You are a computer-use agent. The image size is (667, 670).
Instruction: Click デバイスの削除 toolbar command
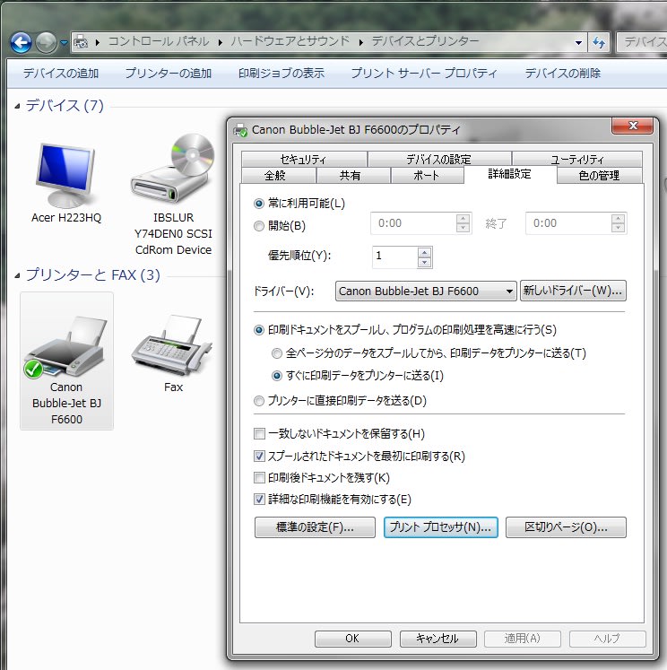562,73
